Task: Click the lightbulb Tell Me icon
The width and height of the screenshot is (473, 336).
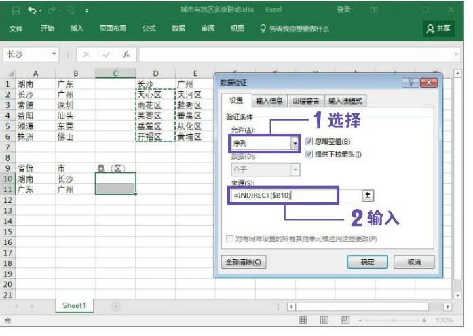Action: tap(263, 29)
